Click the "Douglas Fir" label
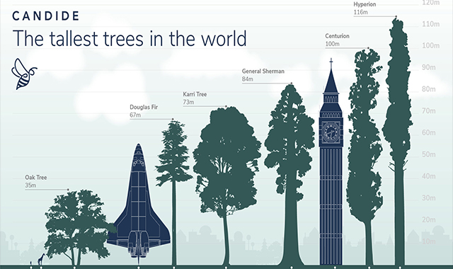Screen dimensions: 453x269 [x=144, y=107]
